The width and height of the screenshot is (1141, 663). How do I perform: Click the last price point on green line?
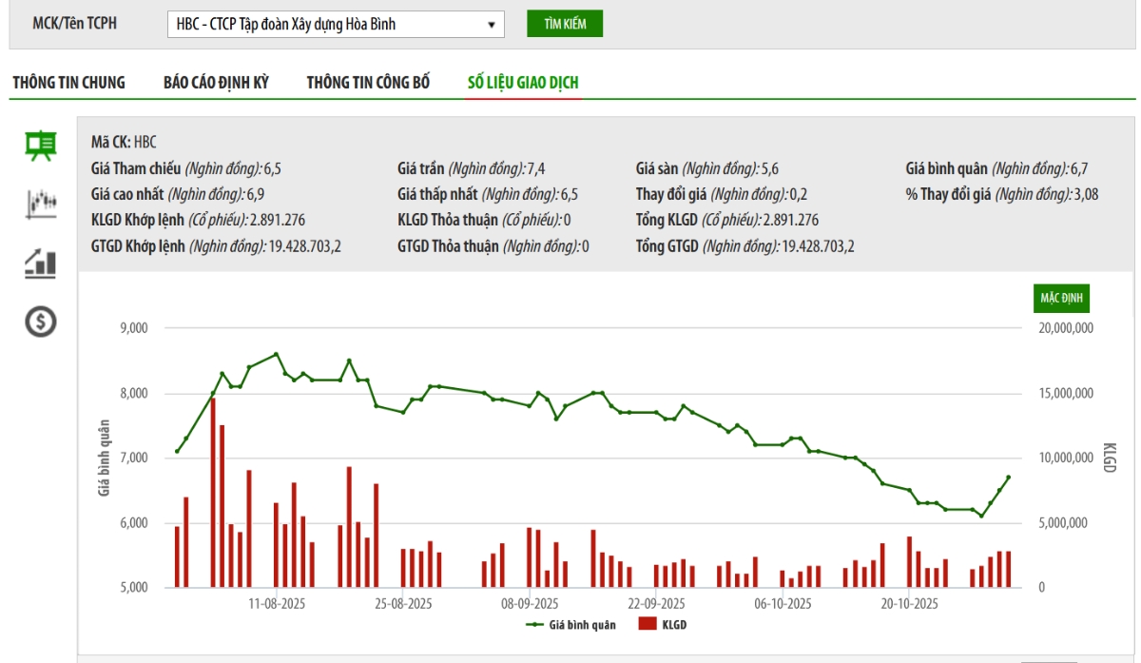pos(1008,478)
